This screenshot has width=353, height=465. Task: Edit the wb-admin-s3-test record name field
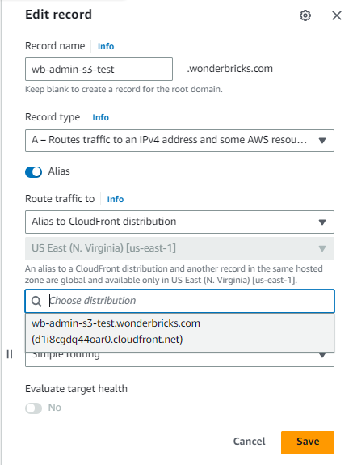tap(99, 69)
